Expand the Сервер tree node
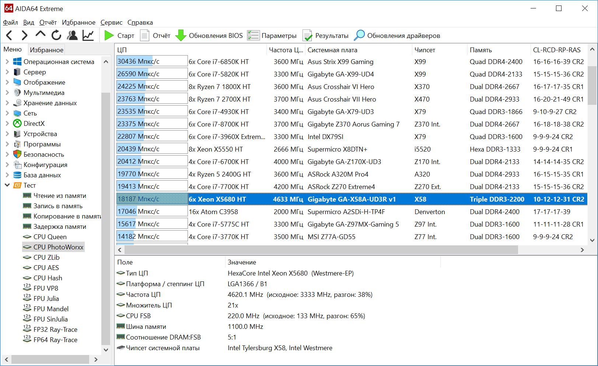Screen dimensions: 598x366 point(7,72)
